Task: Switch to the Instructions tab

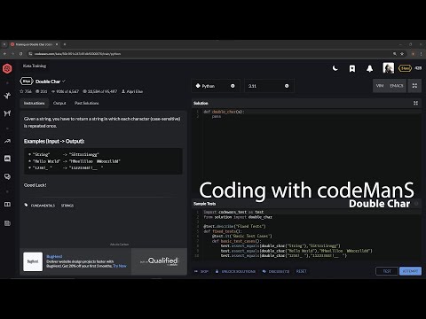Action: pyautogui.click(x=34, y=103)
